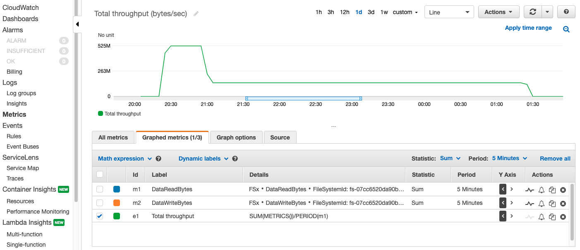
Task: Click the Apply time range link
Action: pyautogui.click(x=528, y=28)
